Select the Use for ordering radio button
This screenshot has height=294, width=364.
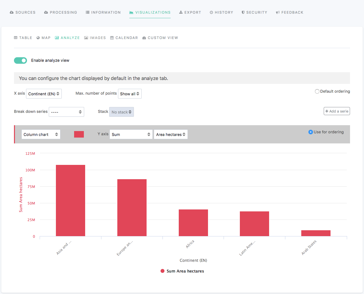(x=311, y=132)
